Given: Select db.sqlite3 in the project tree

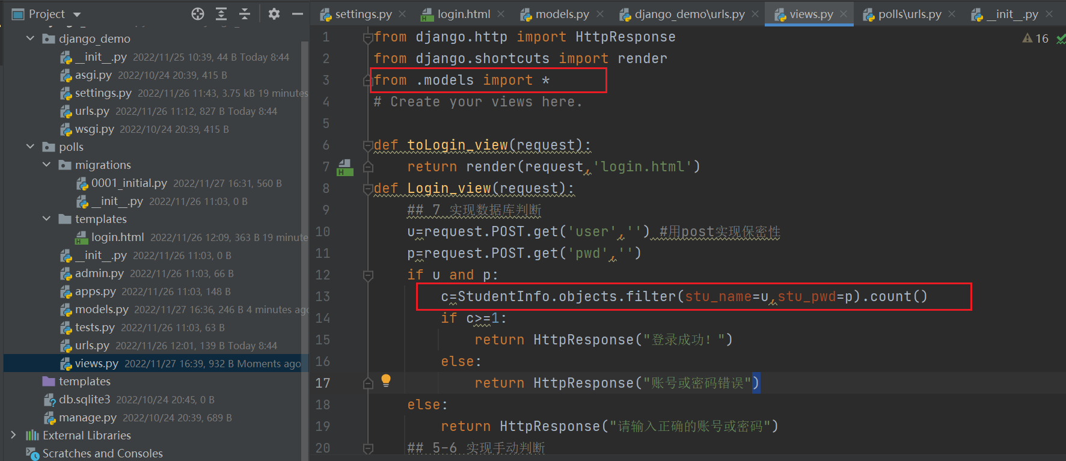Looking at the screenshot, I should point(84,400).
